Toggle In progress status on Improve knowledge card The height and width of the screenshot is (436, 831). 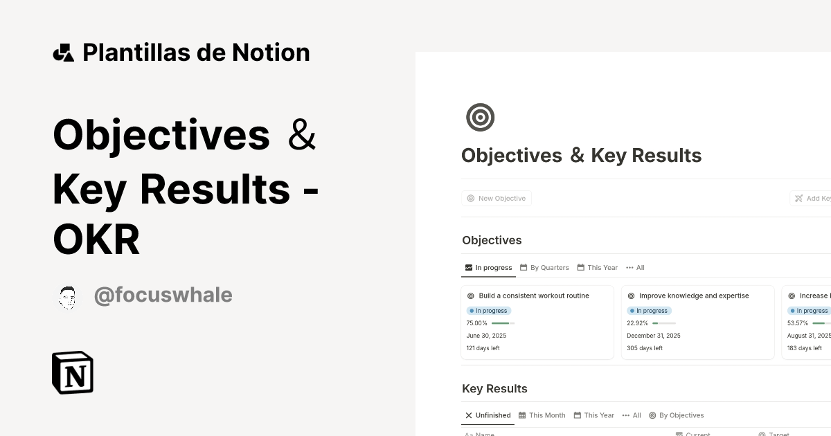coord(649,310)
